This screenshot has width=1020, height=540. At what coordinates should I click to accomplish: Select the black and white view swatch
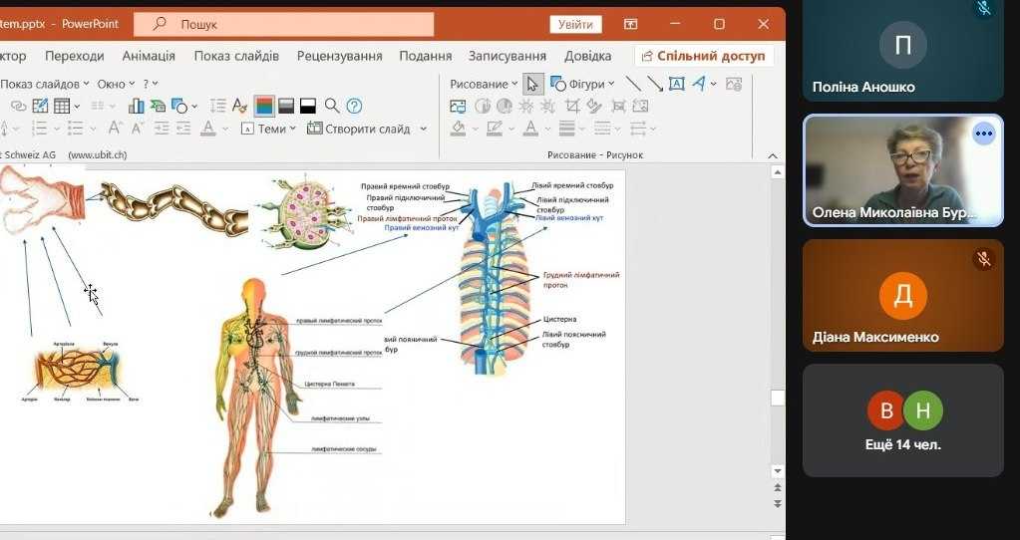308,106
